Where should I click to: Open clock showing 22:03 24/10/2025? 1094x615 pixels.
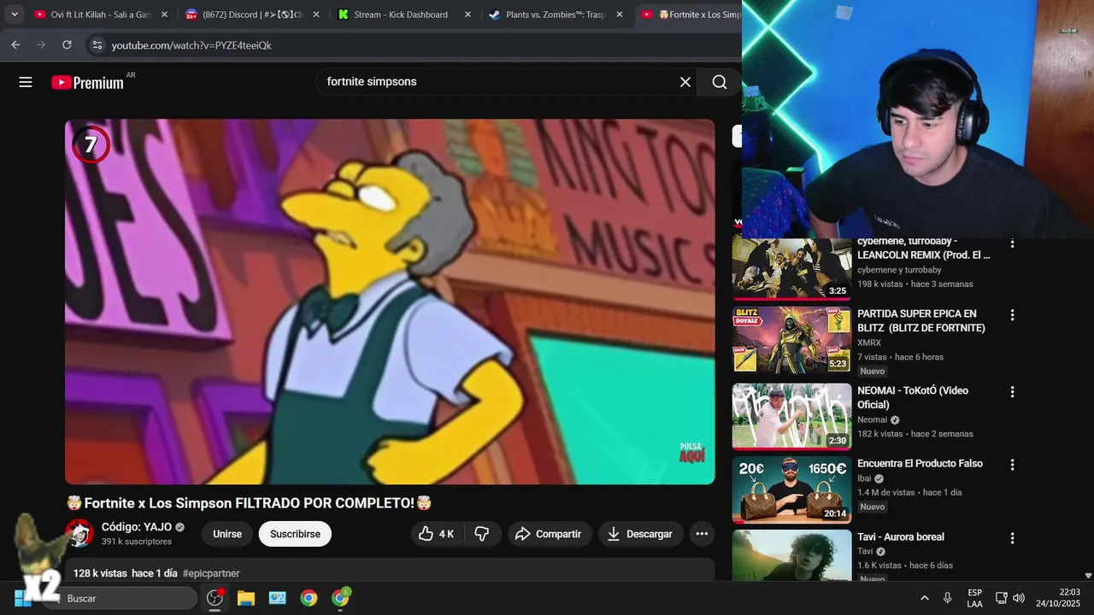(x=1058, y=598)
